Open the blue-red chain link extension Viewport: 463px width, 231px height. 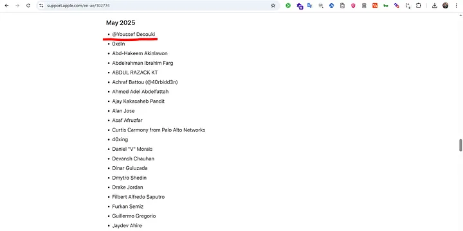click(x=397, y=6)
